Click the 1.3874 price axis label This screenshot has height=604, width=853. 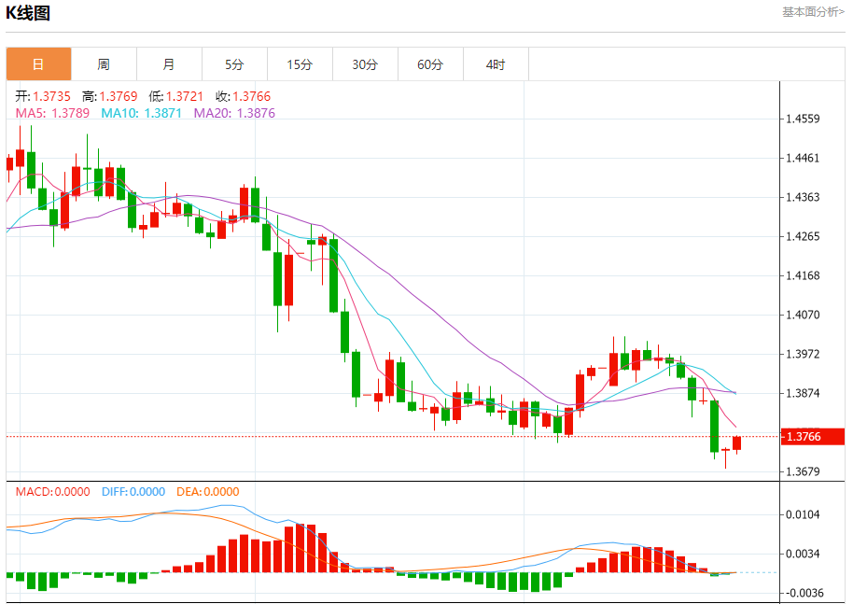803,393
